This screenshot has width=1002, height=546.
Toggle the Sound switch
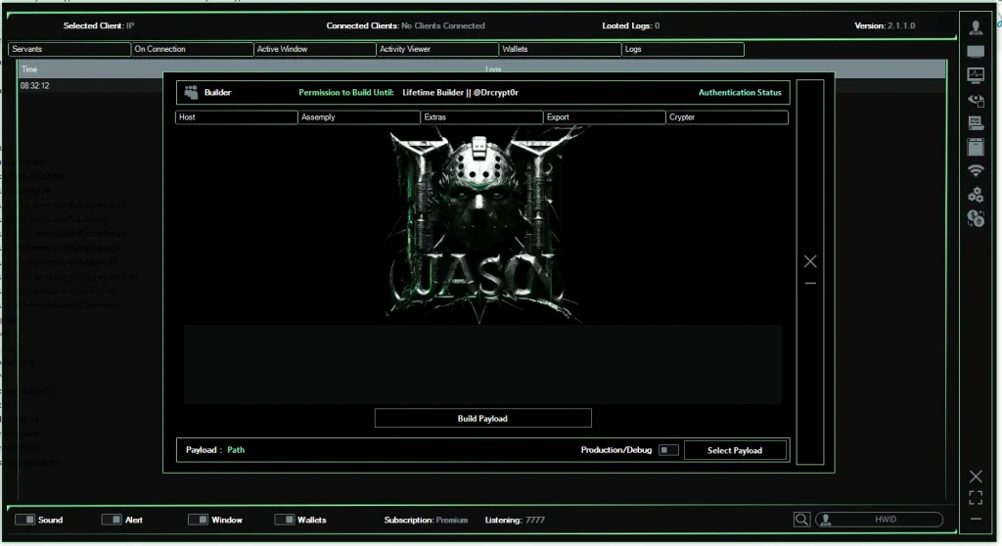pos(24,520)
